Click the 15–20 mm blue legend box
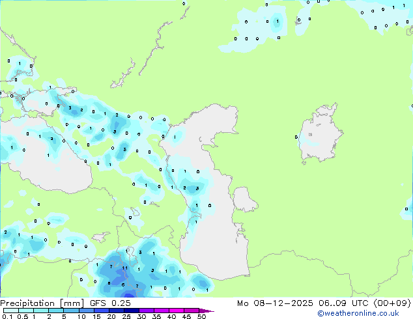 tap(102, 311)
